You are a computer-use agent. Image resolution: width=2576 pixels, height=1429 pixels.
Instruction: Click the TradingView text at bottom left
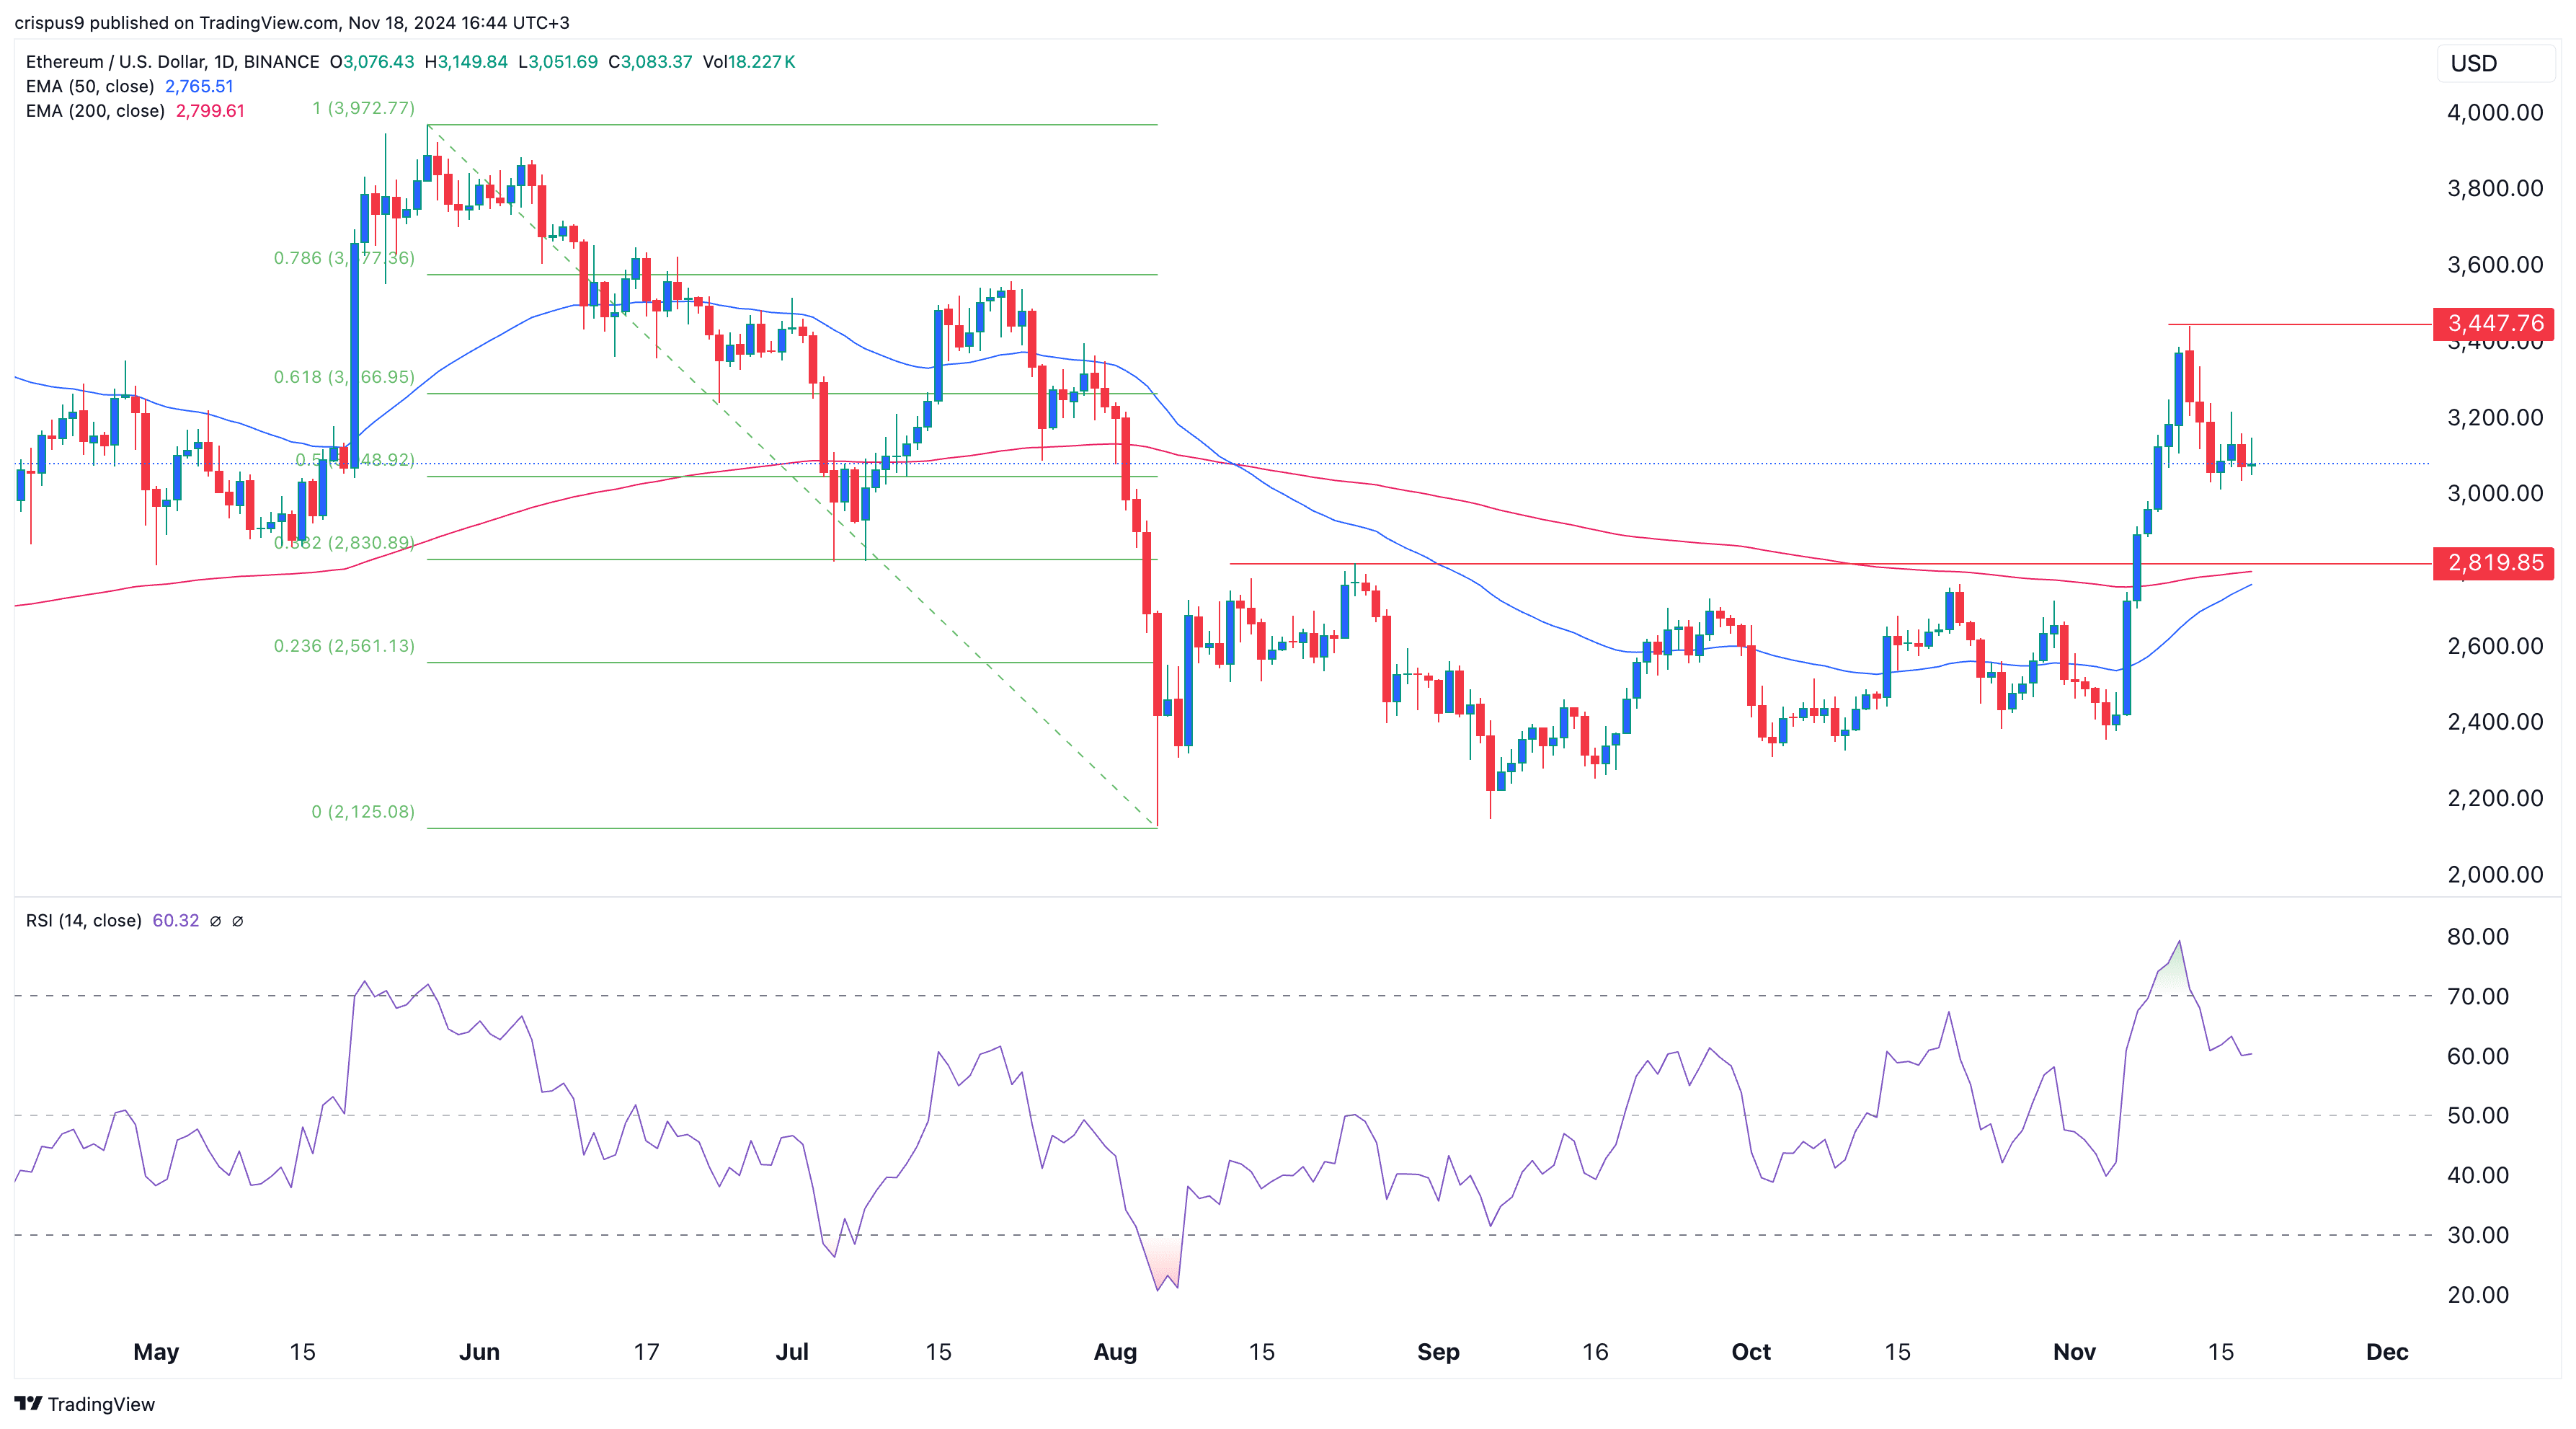point(101,1404)
